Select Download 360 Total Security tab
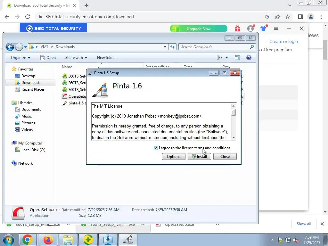This screenshot has width=328, height=246. [41, 6]
